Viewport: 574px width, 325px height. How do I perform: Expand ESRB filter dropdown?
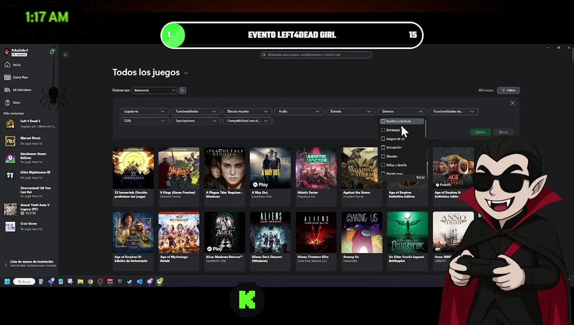click(x=144, y=121)
